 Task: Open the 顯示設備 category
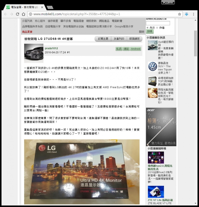coord(66,21)
